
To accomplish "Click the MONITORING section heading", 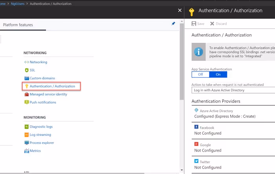I will pos(35,117).
